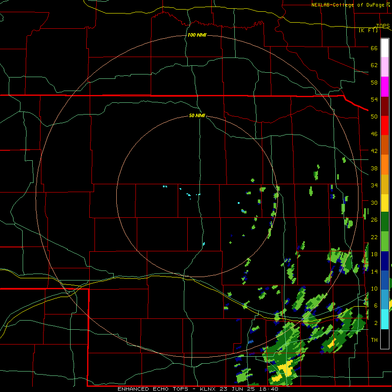The height and width of the screenshot is (392, 392).
Task: Click the [K FT] units label
Action: click(368, 30)
